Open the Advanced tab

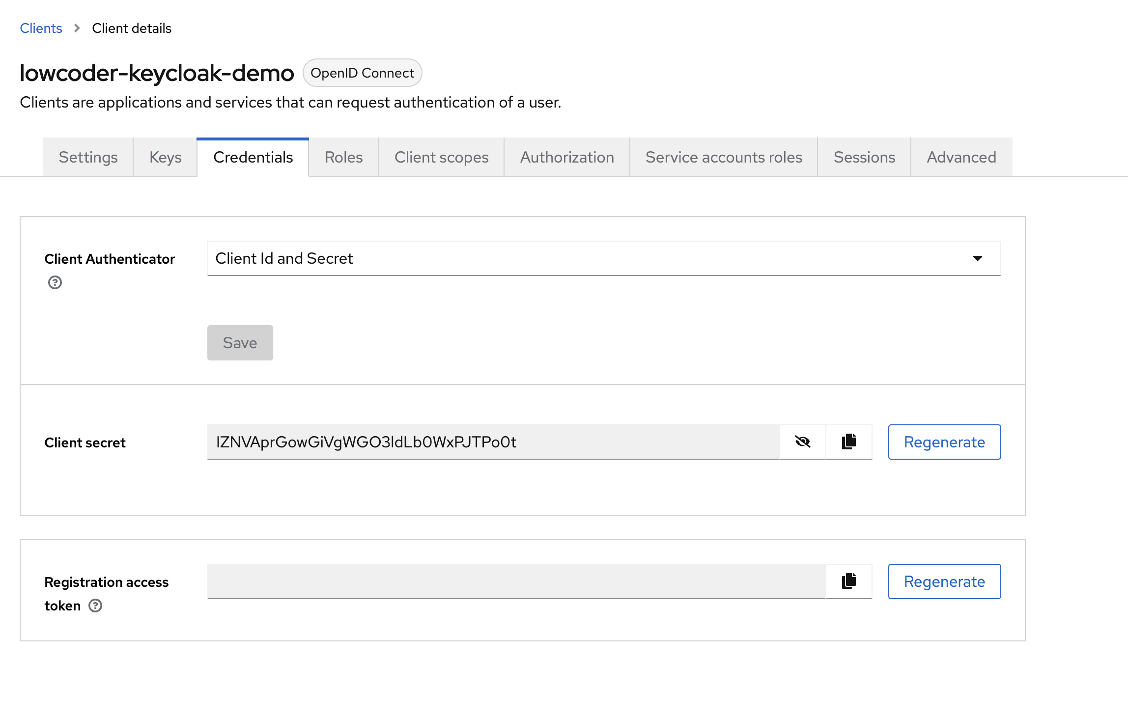tap(961, 157)
